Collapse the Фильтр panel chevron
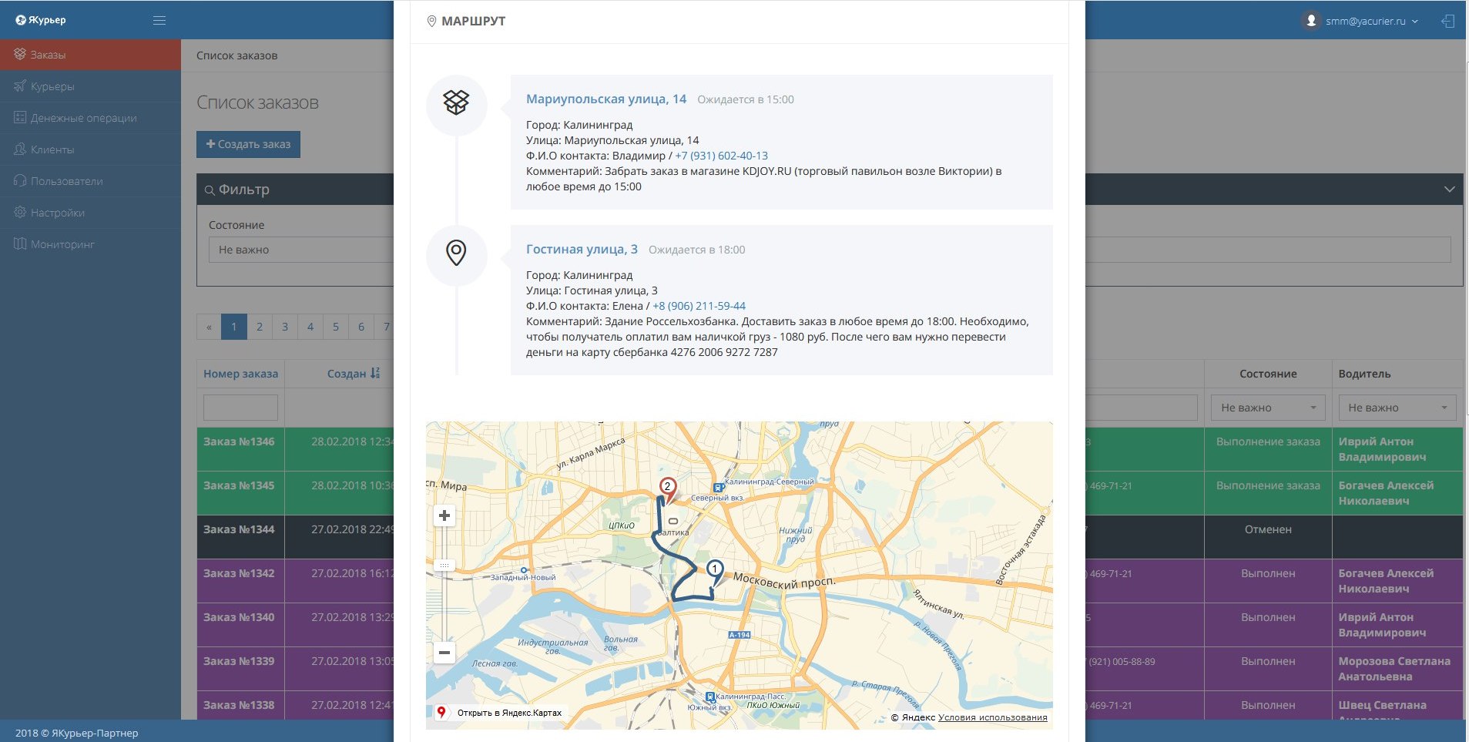This screenshot has height=742, width=1469. click(x=1449, y=190)
